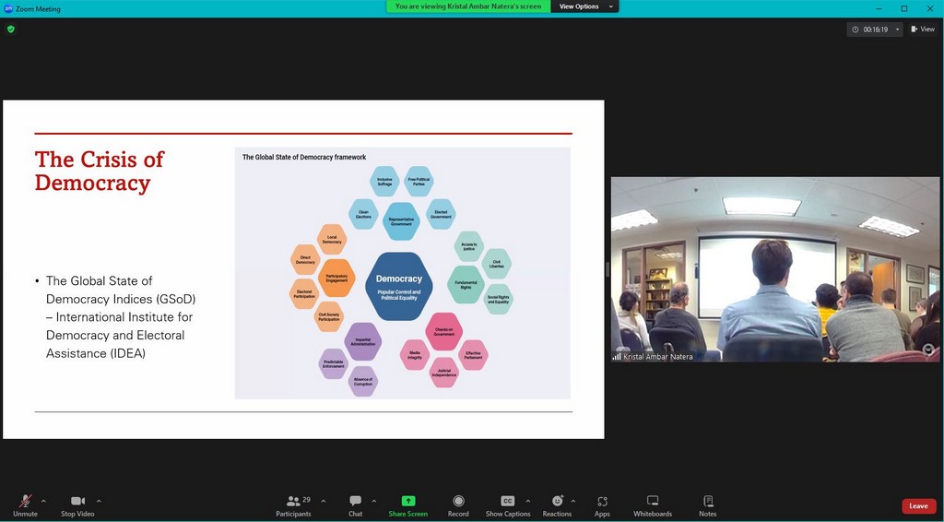This screenshot has width=944, height=522.
Task: Click the red Leave button
Action: 918,505
